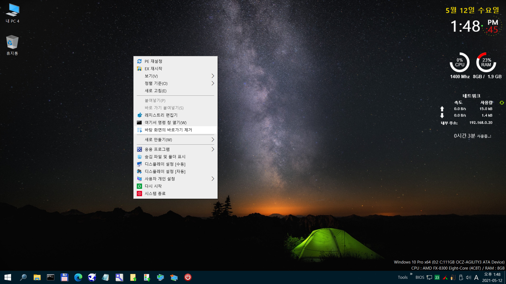Click the 5월 12일 수요일 date text
The height and width of the screenshot is (284, 506).
[472, 10]
